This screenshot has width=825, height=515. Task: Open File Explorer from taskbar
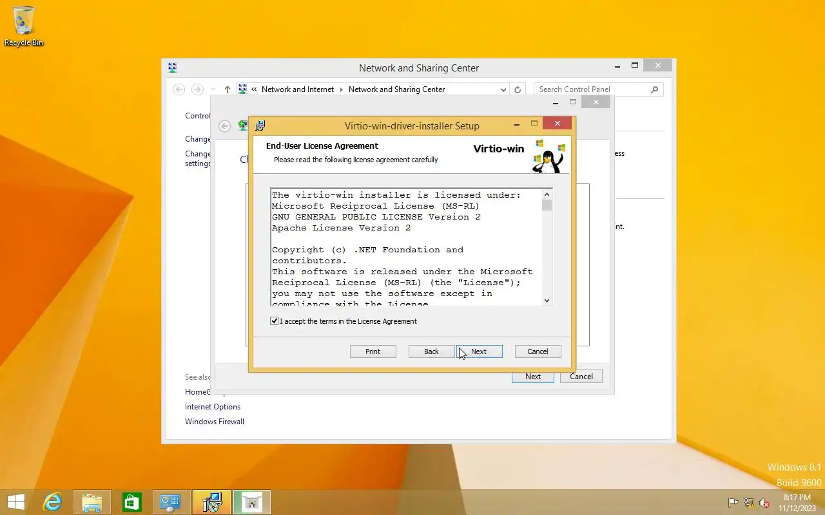(92, 502)
